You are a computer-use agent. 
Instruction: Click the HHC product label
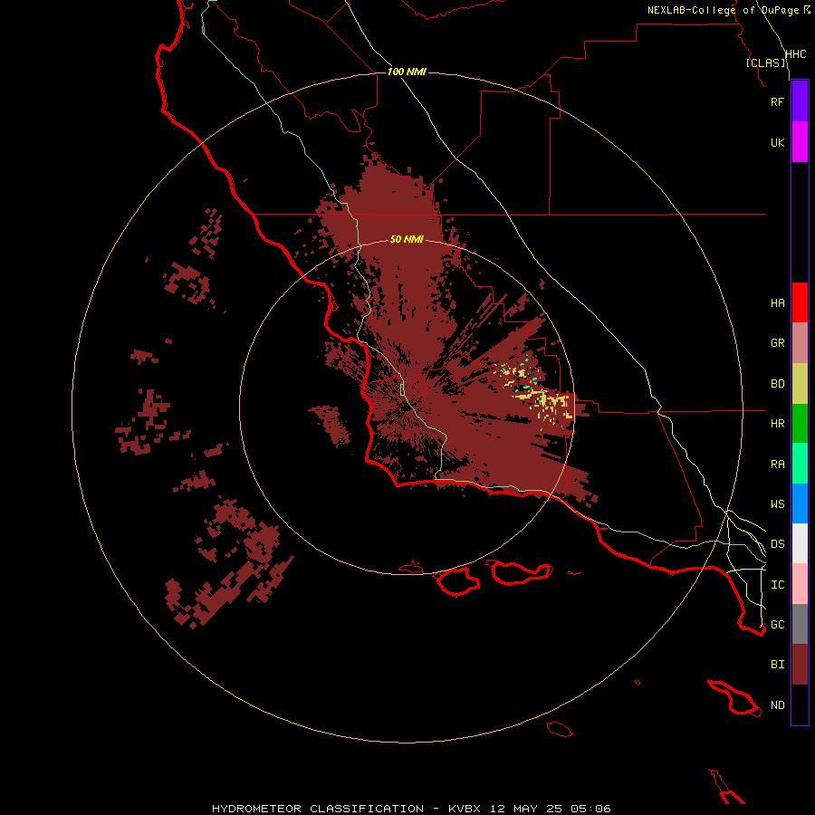[795, 54]
